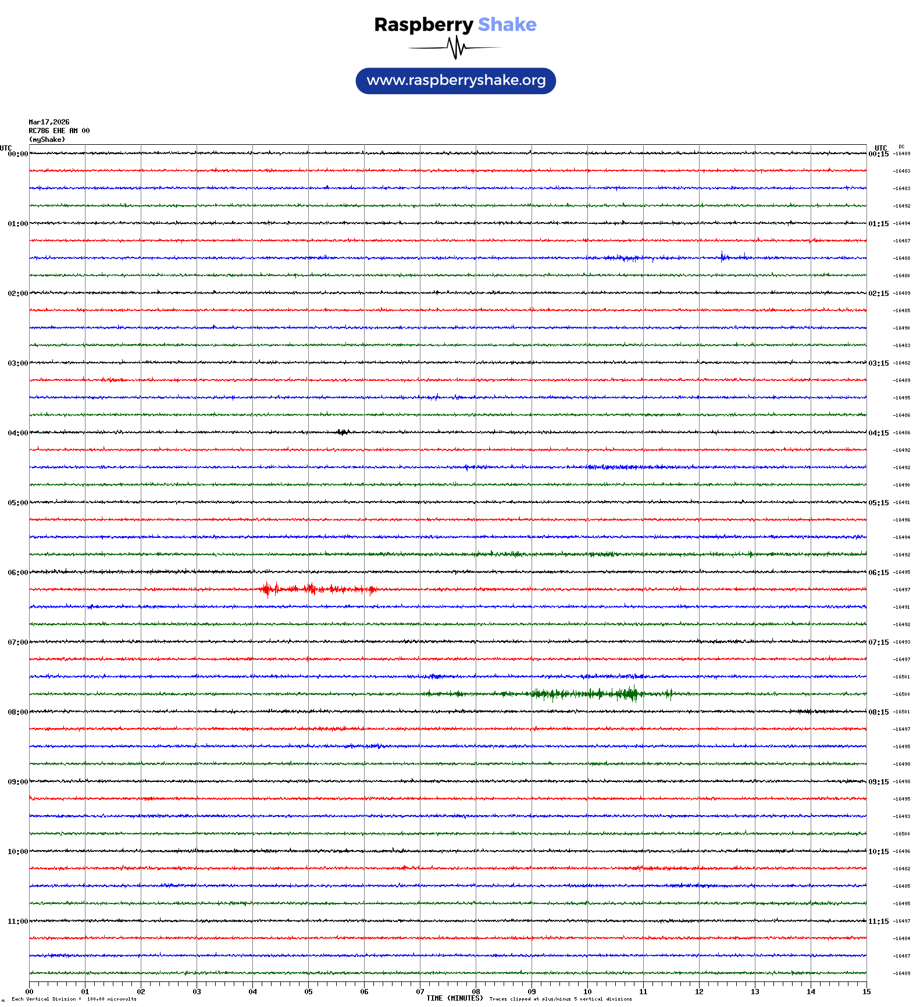The image size is (913, 1007).
Task: Click the Each Vertical Division scale note
Action: click(74, 999)
